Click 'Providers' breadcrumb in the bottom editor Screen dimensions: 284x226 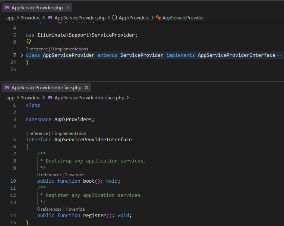(x=31, y=97)
